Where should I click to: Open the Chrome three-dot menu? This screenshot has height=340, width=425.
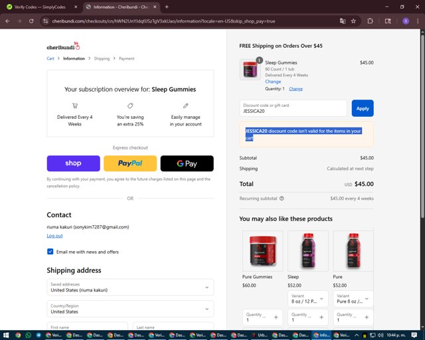pos(418,21)
